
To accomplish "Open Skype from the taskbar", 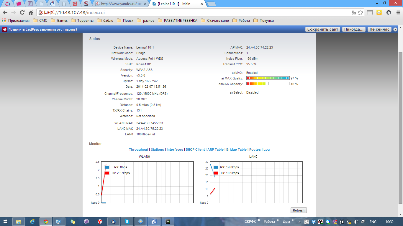I will 127,222.
